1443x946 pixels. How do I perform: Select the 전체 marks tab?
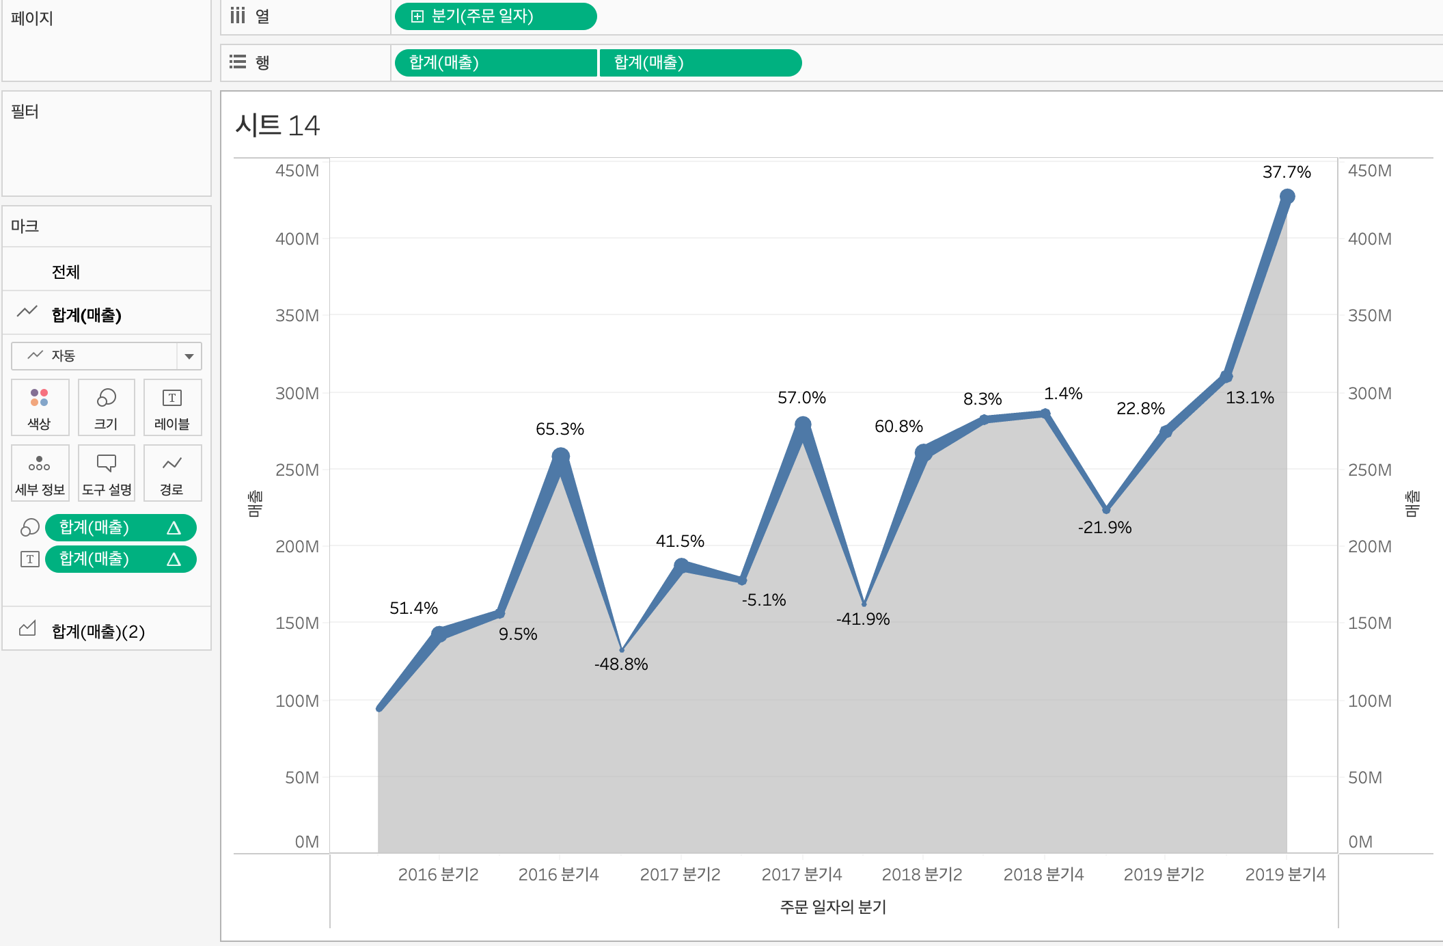point(66,272)
